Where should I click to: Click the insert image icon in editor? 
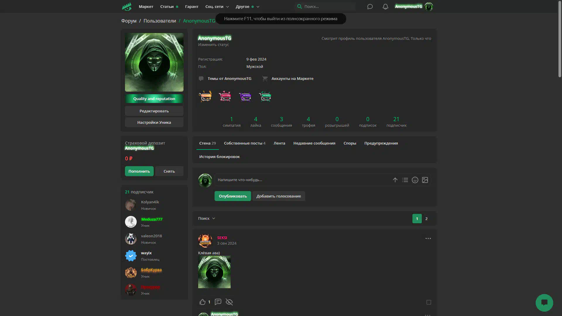pyautogui.click(x=425, y=180)
